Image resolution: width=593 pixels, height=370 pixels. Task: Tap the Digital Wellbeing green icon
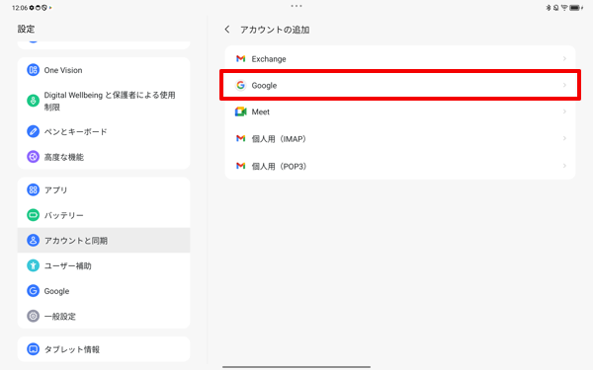[x=33, y=101]
